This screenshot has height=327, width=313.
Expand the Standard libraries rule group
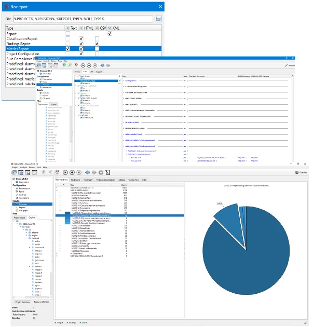(60, 230)
